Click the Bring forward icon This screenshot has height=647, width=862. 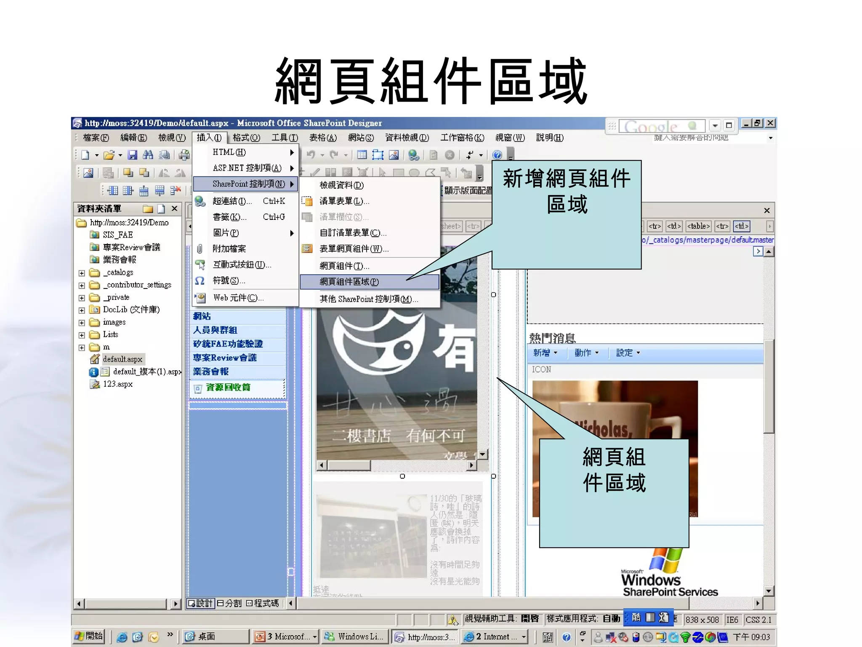(128, 173)
